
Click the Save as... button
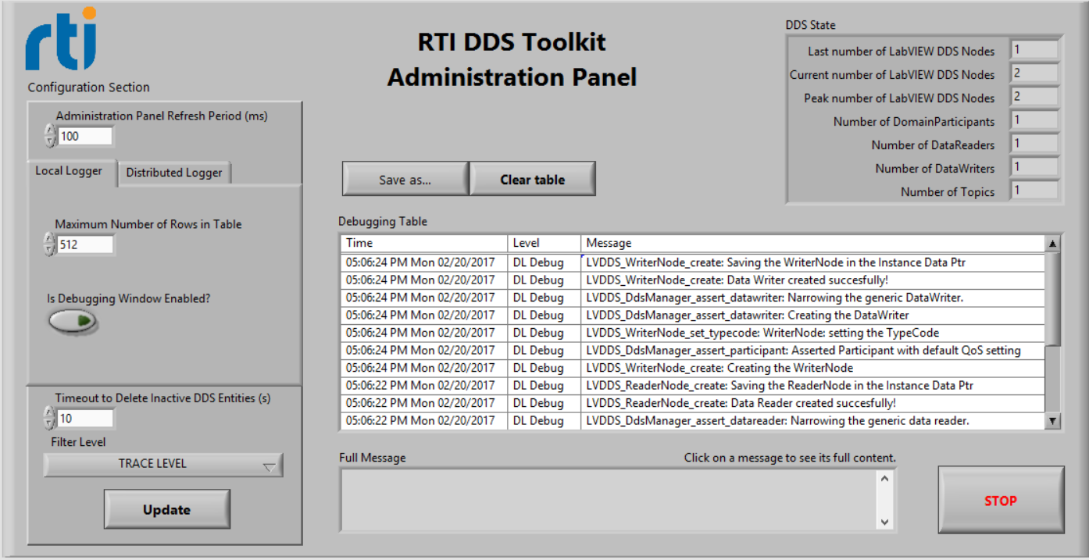[x=405, y=179]
